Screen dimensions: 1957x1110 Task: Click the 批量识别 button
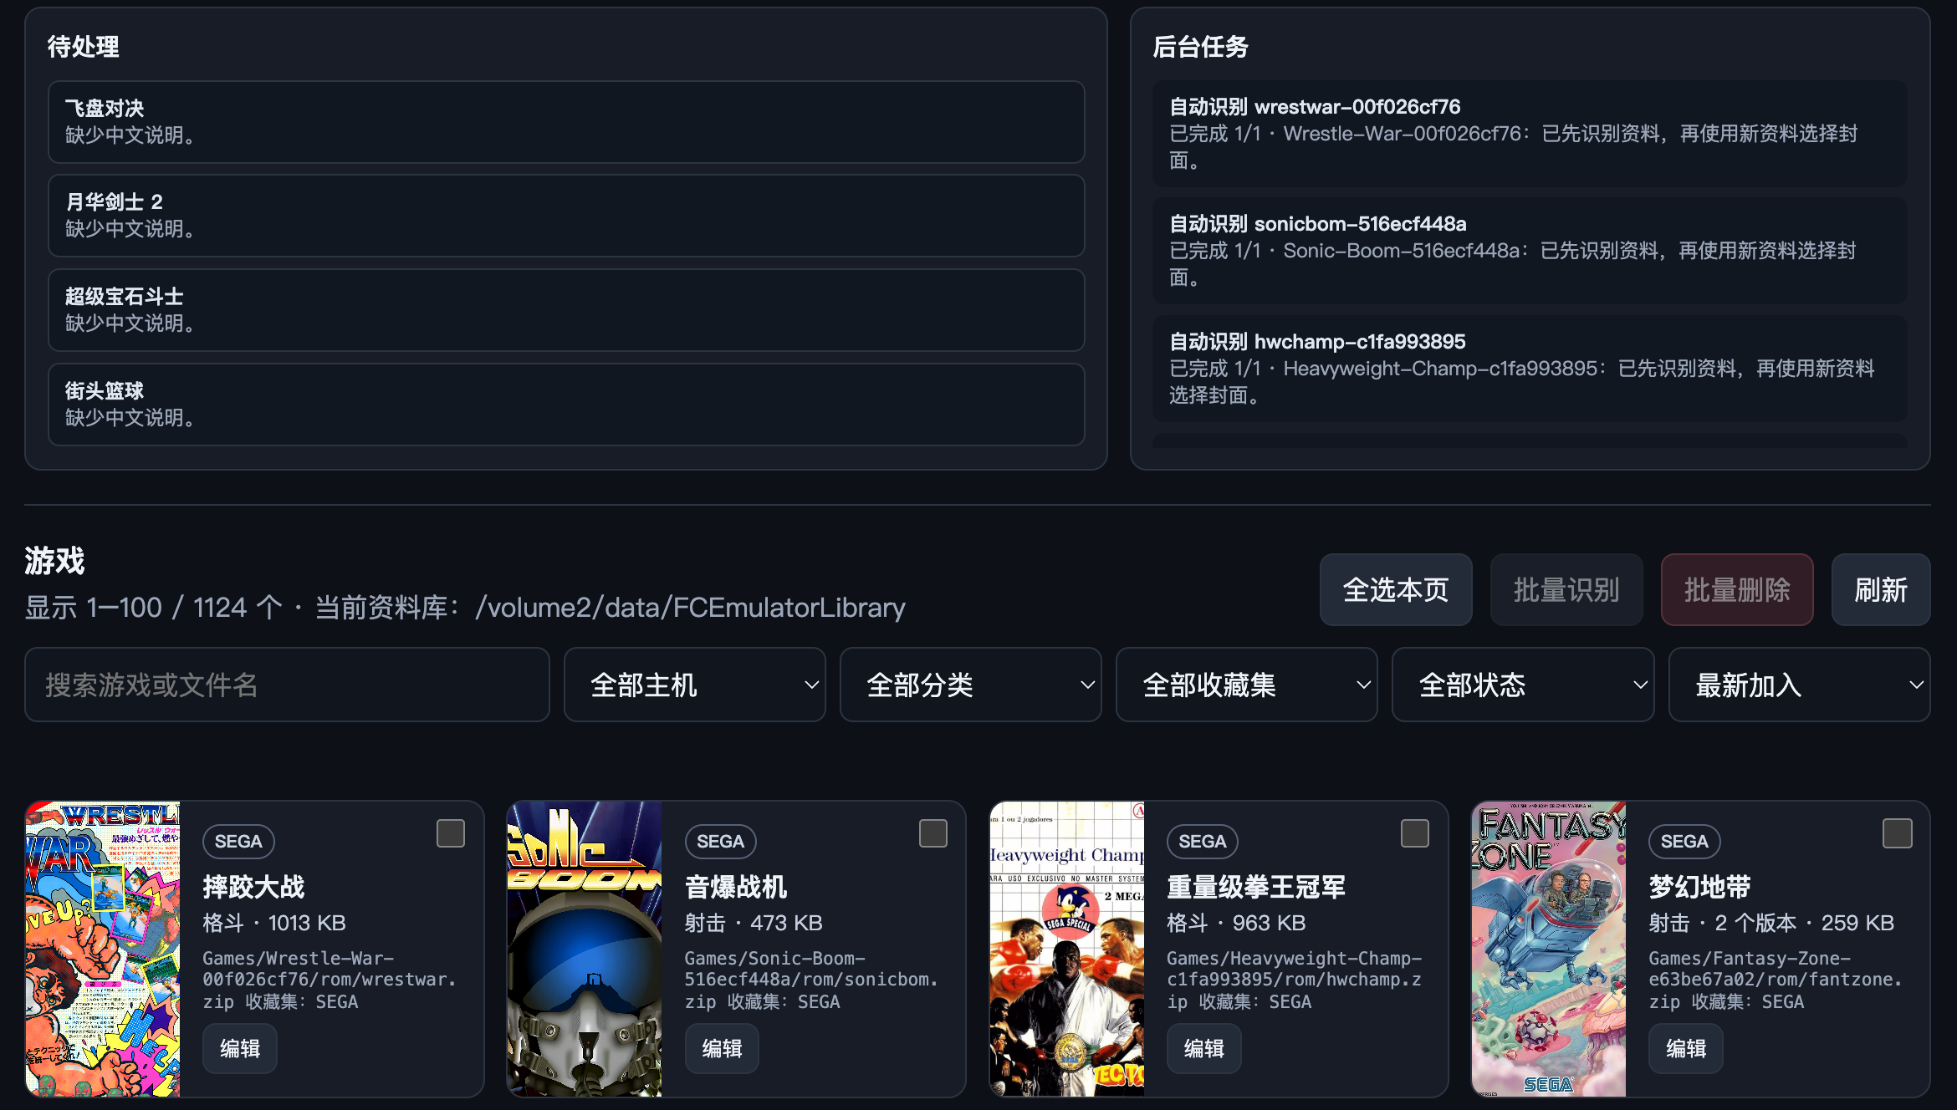point(1566,590)
